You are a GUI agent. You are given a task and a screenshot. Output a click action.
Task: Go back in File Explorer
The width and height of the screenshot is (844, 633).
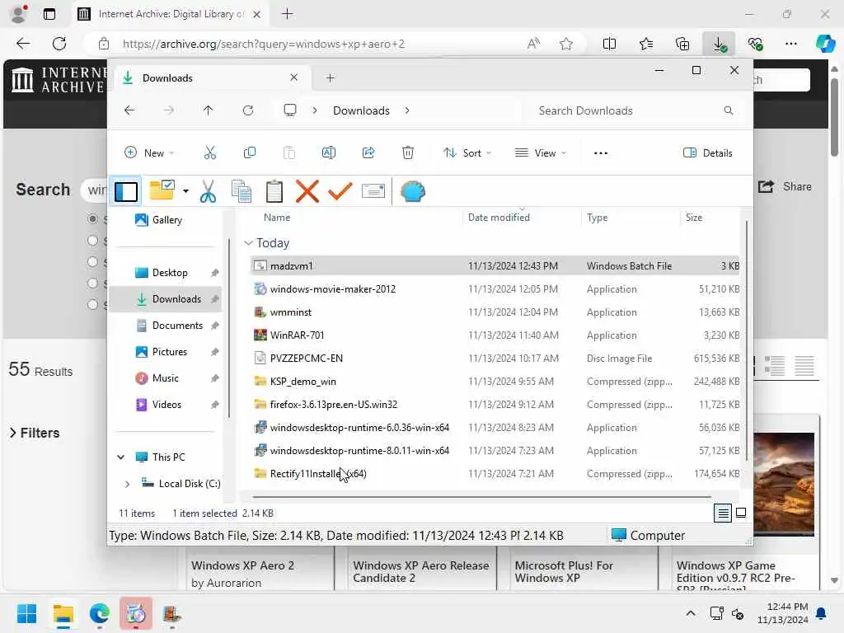click(129, 110)
